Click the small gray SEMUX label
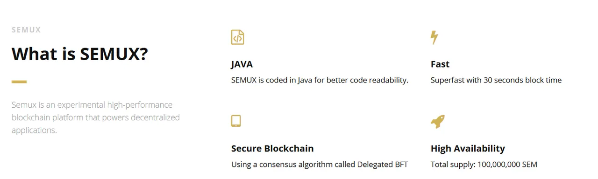The width and height of the screenshot is (598, 179). 26,30
